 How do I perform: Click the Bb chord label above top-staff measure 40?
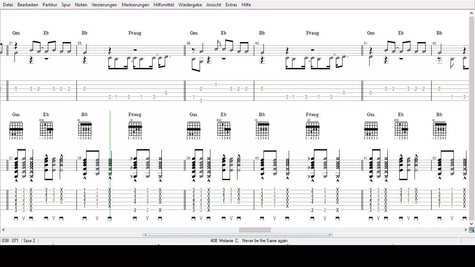pyautogui.click(x=262, y=33)
